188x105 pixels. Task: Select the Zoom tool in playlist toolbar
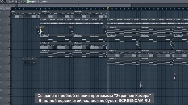pyautogui.click(x=22, y=2)
